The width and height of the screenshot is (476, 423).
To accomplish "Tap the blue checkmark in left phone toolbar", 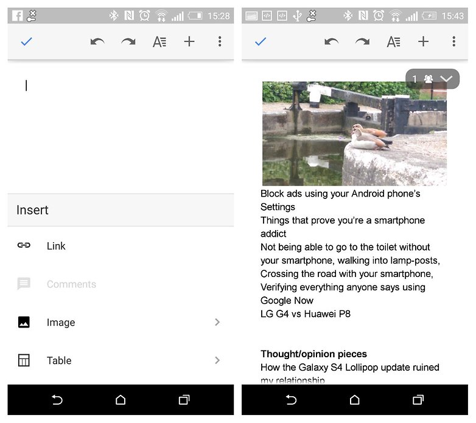I will (x=26, y=41).
